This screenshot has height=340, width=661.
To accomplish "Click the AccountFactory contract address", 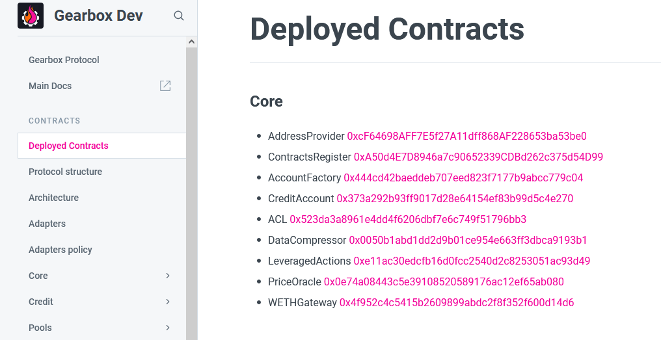I will [x=463, y=177].
